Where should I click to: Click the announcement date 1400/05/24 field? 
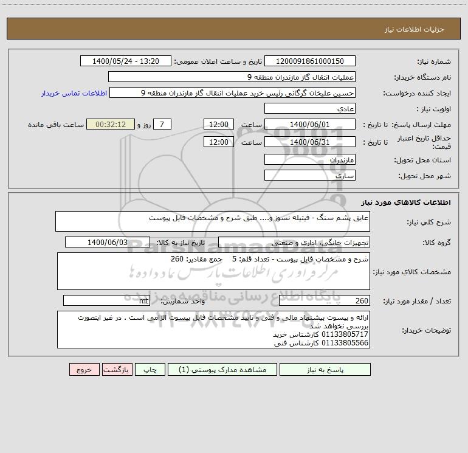pyautogui.click(x=126, y=61)
